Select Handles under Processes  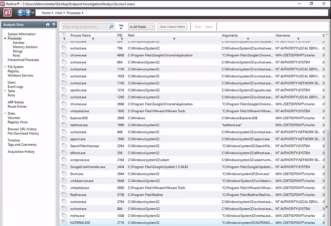[19, 43]
